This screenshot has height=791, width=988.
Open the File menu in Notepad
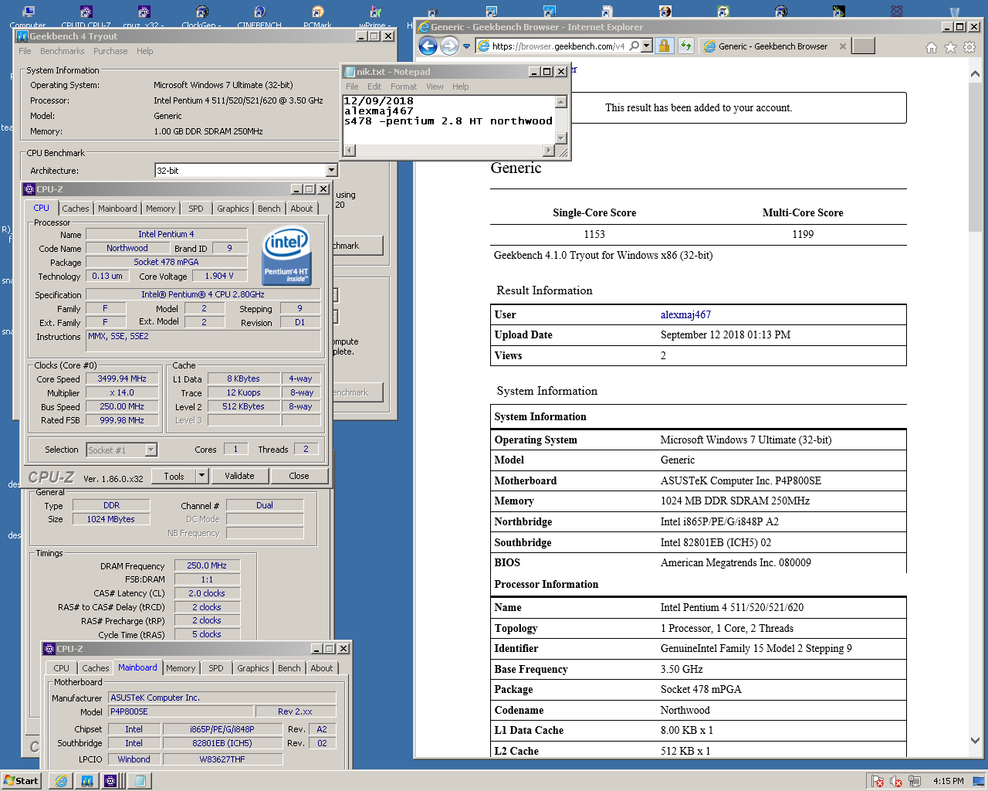pyautogui.click(x=352, y=87)
